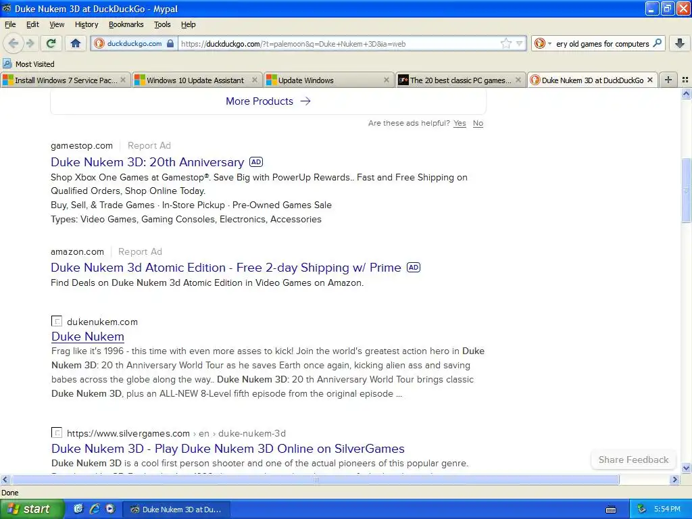The height and width of the screenshot is (519, 692).
Task: Click the vertical scrollbar down arrow
Action: [x=686, y=468]
